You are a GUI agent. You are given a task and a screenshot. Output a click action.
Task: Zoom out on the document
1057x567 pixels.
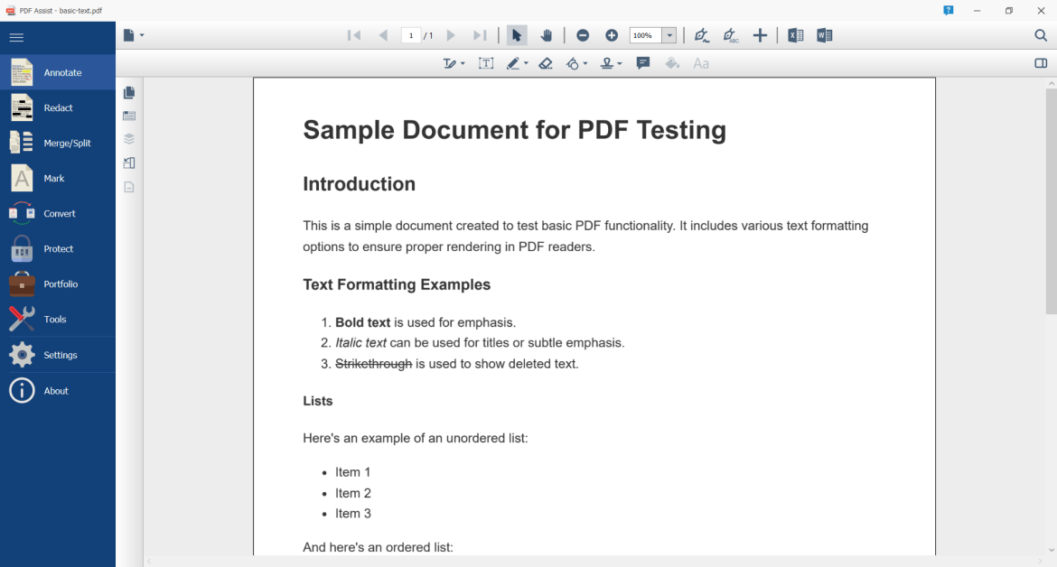[583, 35]
